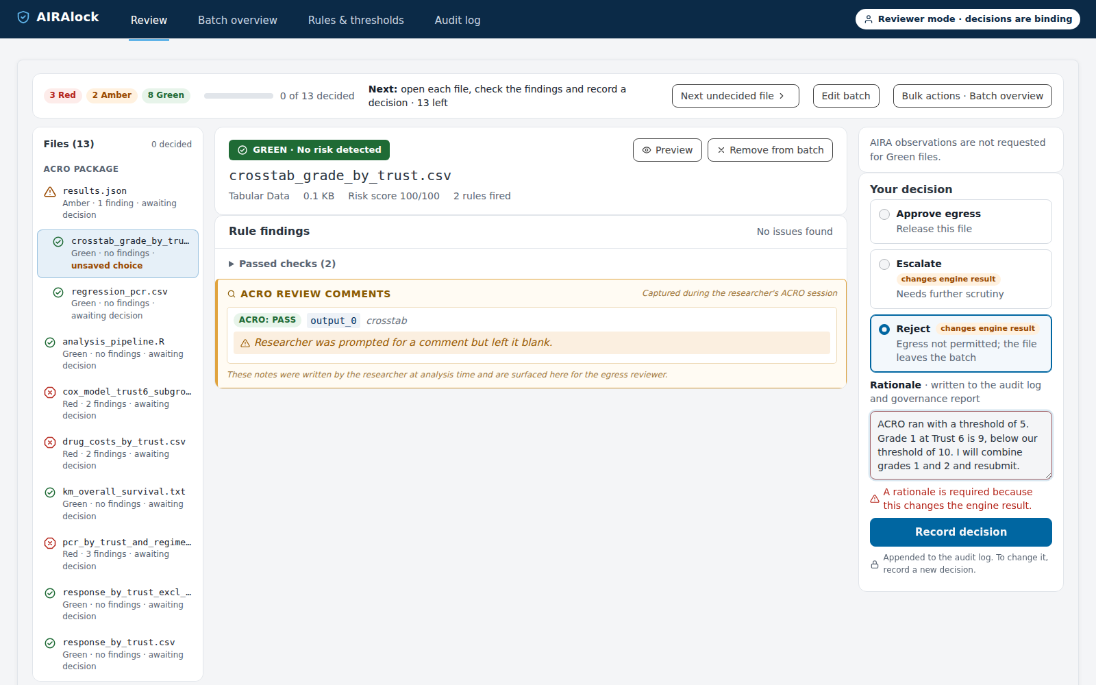The height and width of the screenshot is (685, 1096).
Task: Select crosstab_grade_by_tru… file in list
Action: click(x=118, y=253)
